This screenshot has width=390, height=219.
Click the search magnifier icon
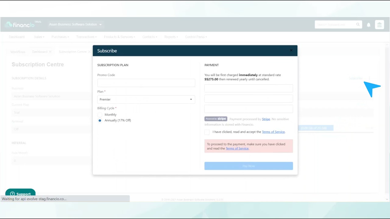pyautogui.click(x=358, y=25)
